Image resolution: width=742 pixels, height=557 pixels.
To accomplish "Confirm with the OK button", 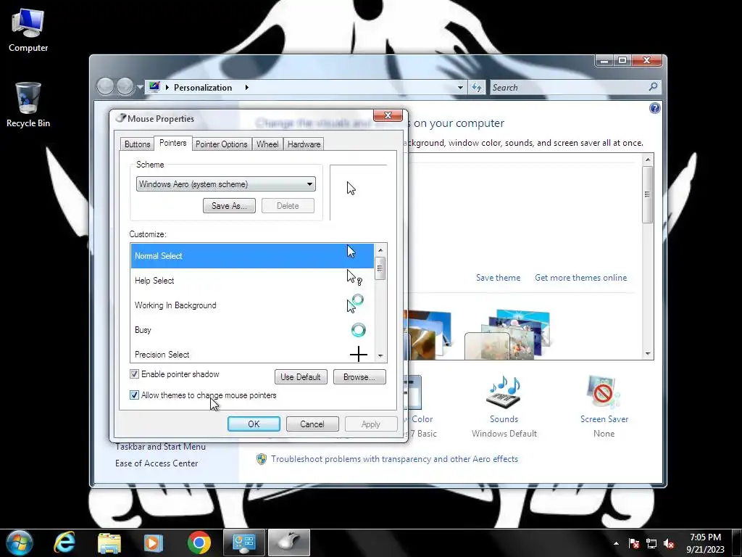I will tap(254, 424).
